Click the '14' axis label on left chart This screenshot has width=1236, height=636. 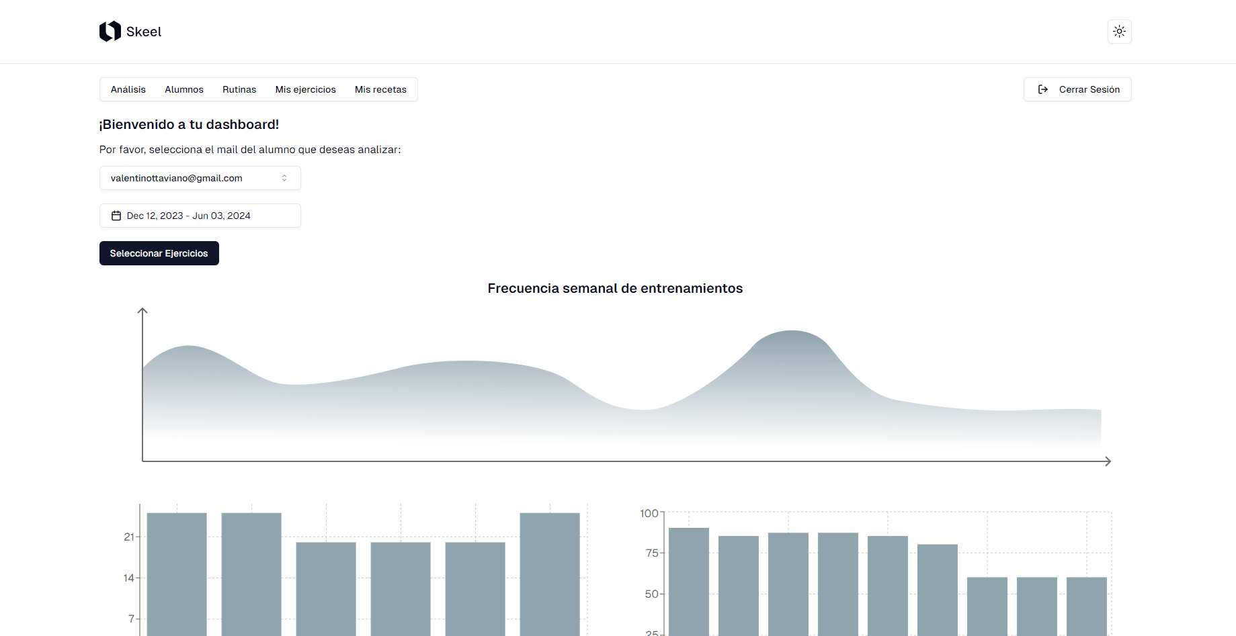(x=129, y=578)
